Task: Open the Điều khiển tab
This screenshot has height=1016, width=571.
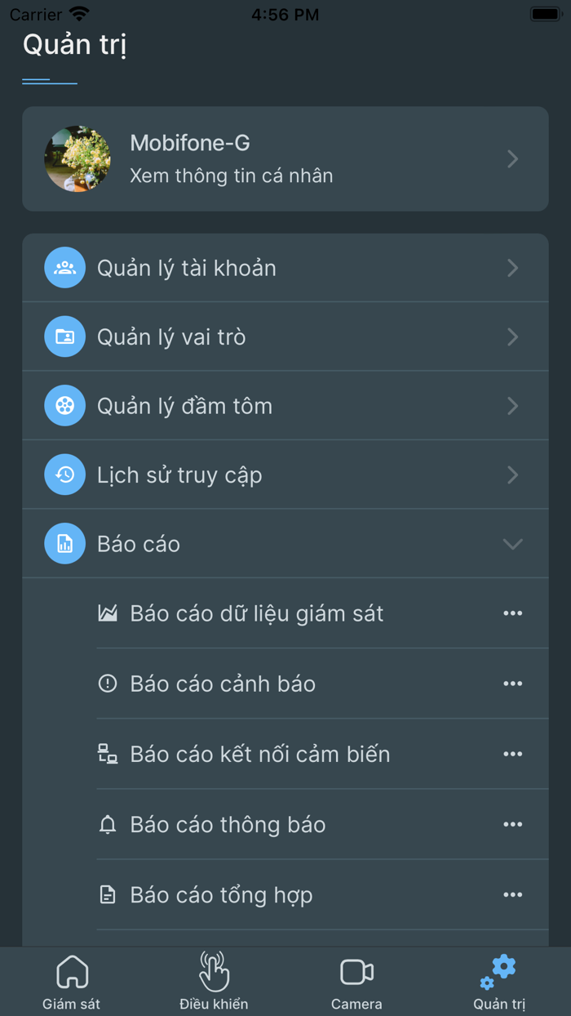Action: coord(214,980)
